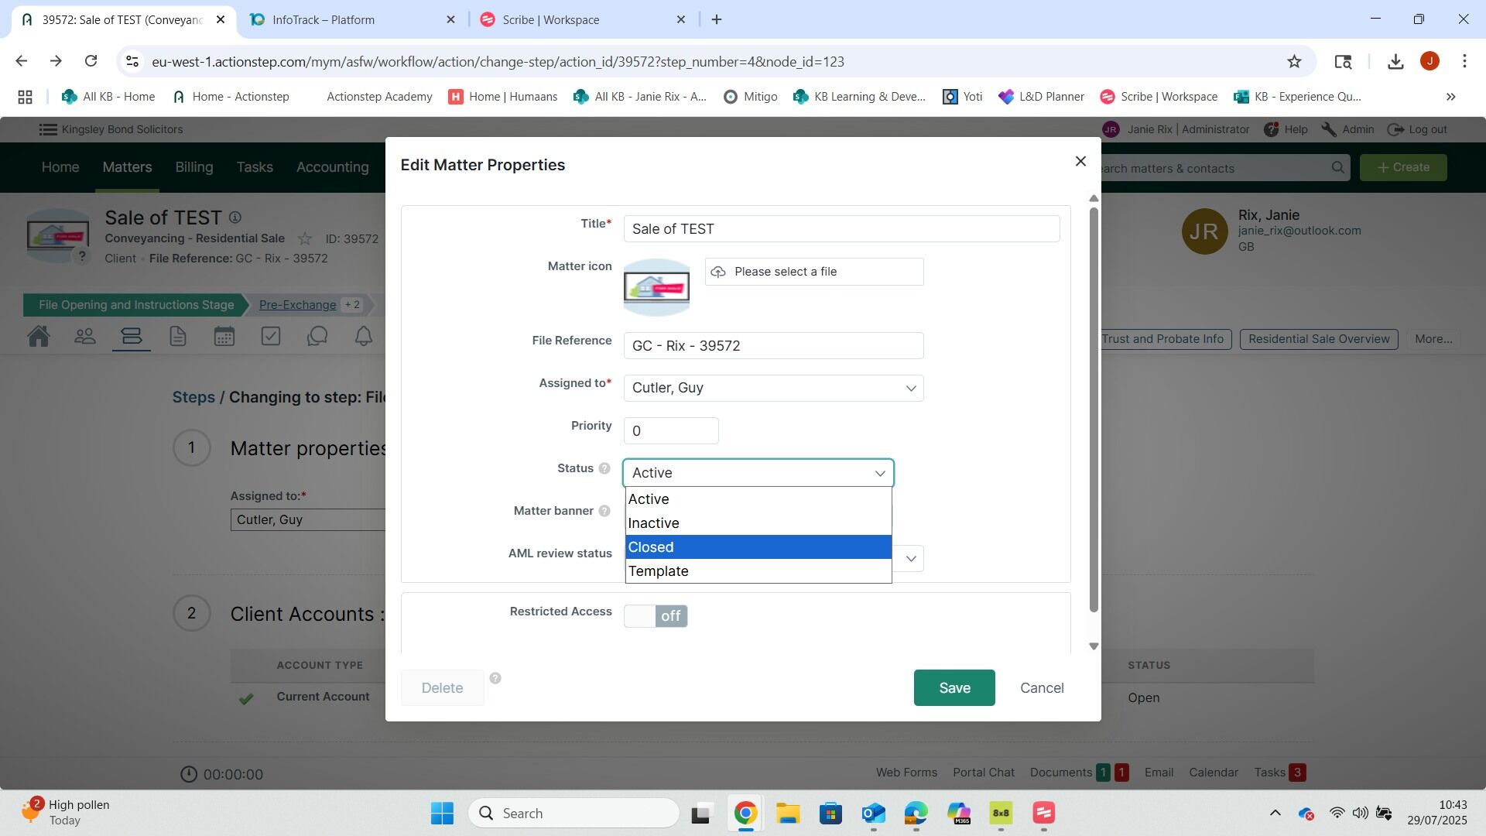The height and width of the screenshot is (836, 1486).
Task: Click the upload cloud icon in file selector
Action: [x=718, y=272]
